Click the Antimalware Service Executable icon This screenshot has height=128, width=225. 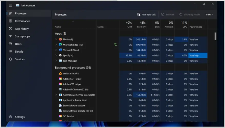(x=60, y=95)
